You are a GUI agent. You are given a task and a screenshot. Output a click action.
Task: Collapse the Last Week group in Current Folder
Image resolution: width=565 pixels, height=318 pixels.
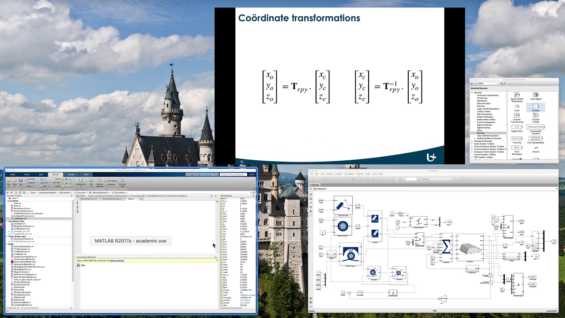coord(7,201)
